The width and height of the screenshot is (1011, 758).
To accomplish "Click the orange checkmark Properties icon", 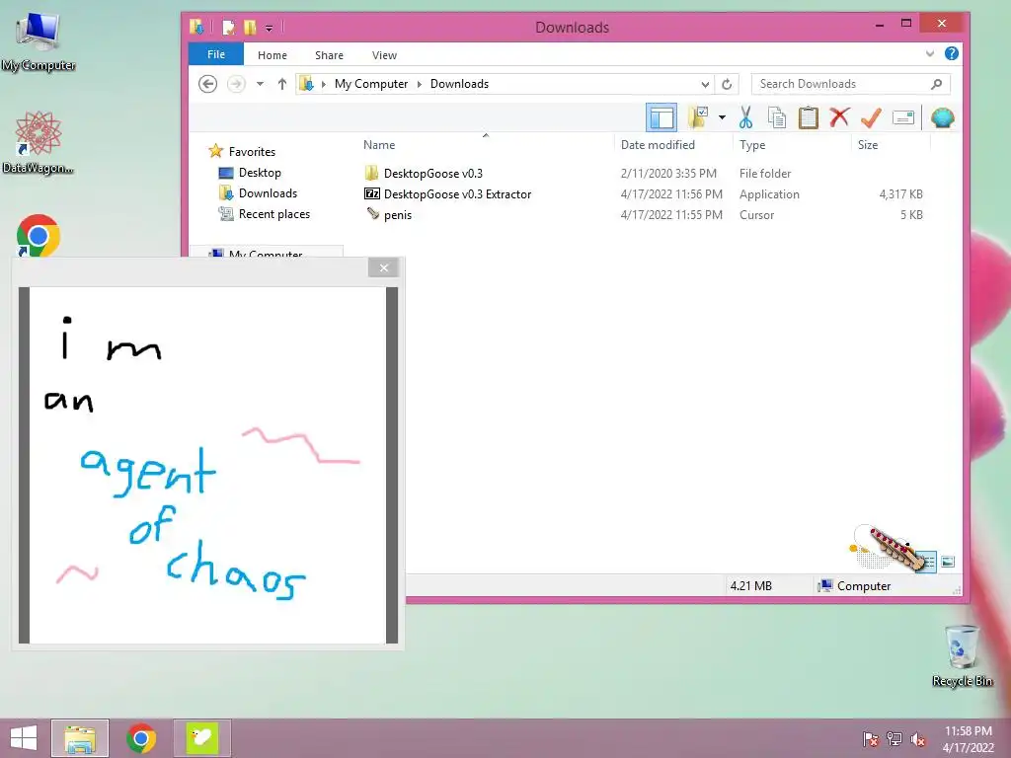I will [x=871, y=117].
